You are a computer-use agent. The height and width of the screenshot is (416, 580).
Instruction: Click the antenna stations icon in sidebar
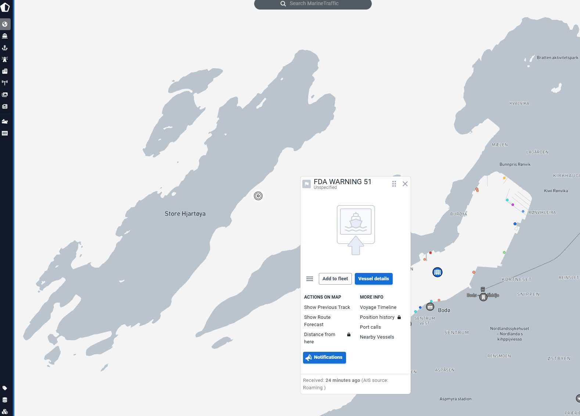coord(5,83)
